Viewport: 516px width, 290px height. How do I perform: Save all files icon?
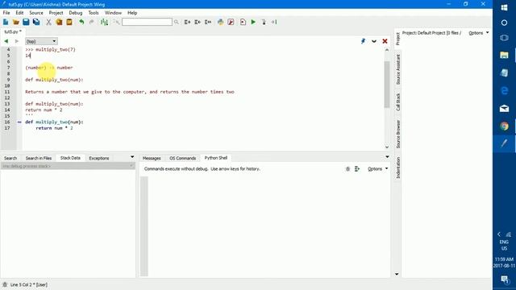(36, 22)
